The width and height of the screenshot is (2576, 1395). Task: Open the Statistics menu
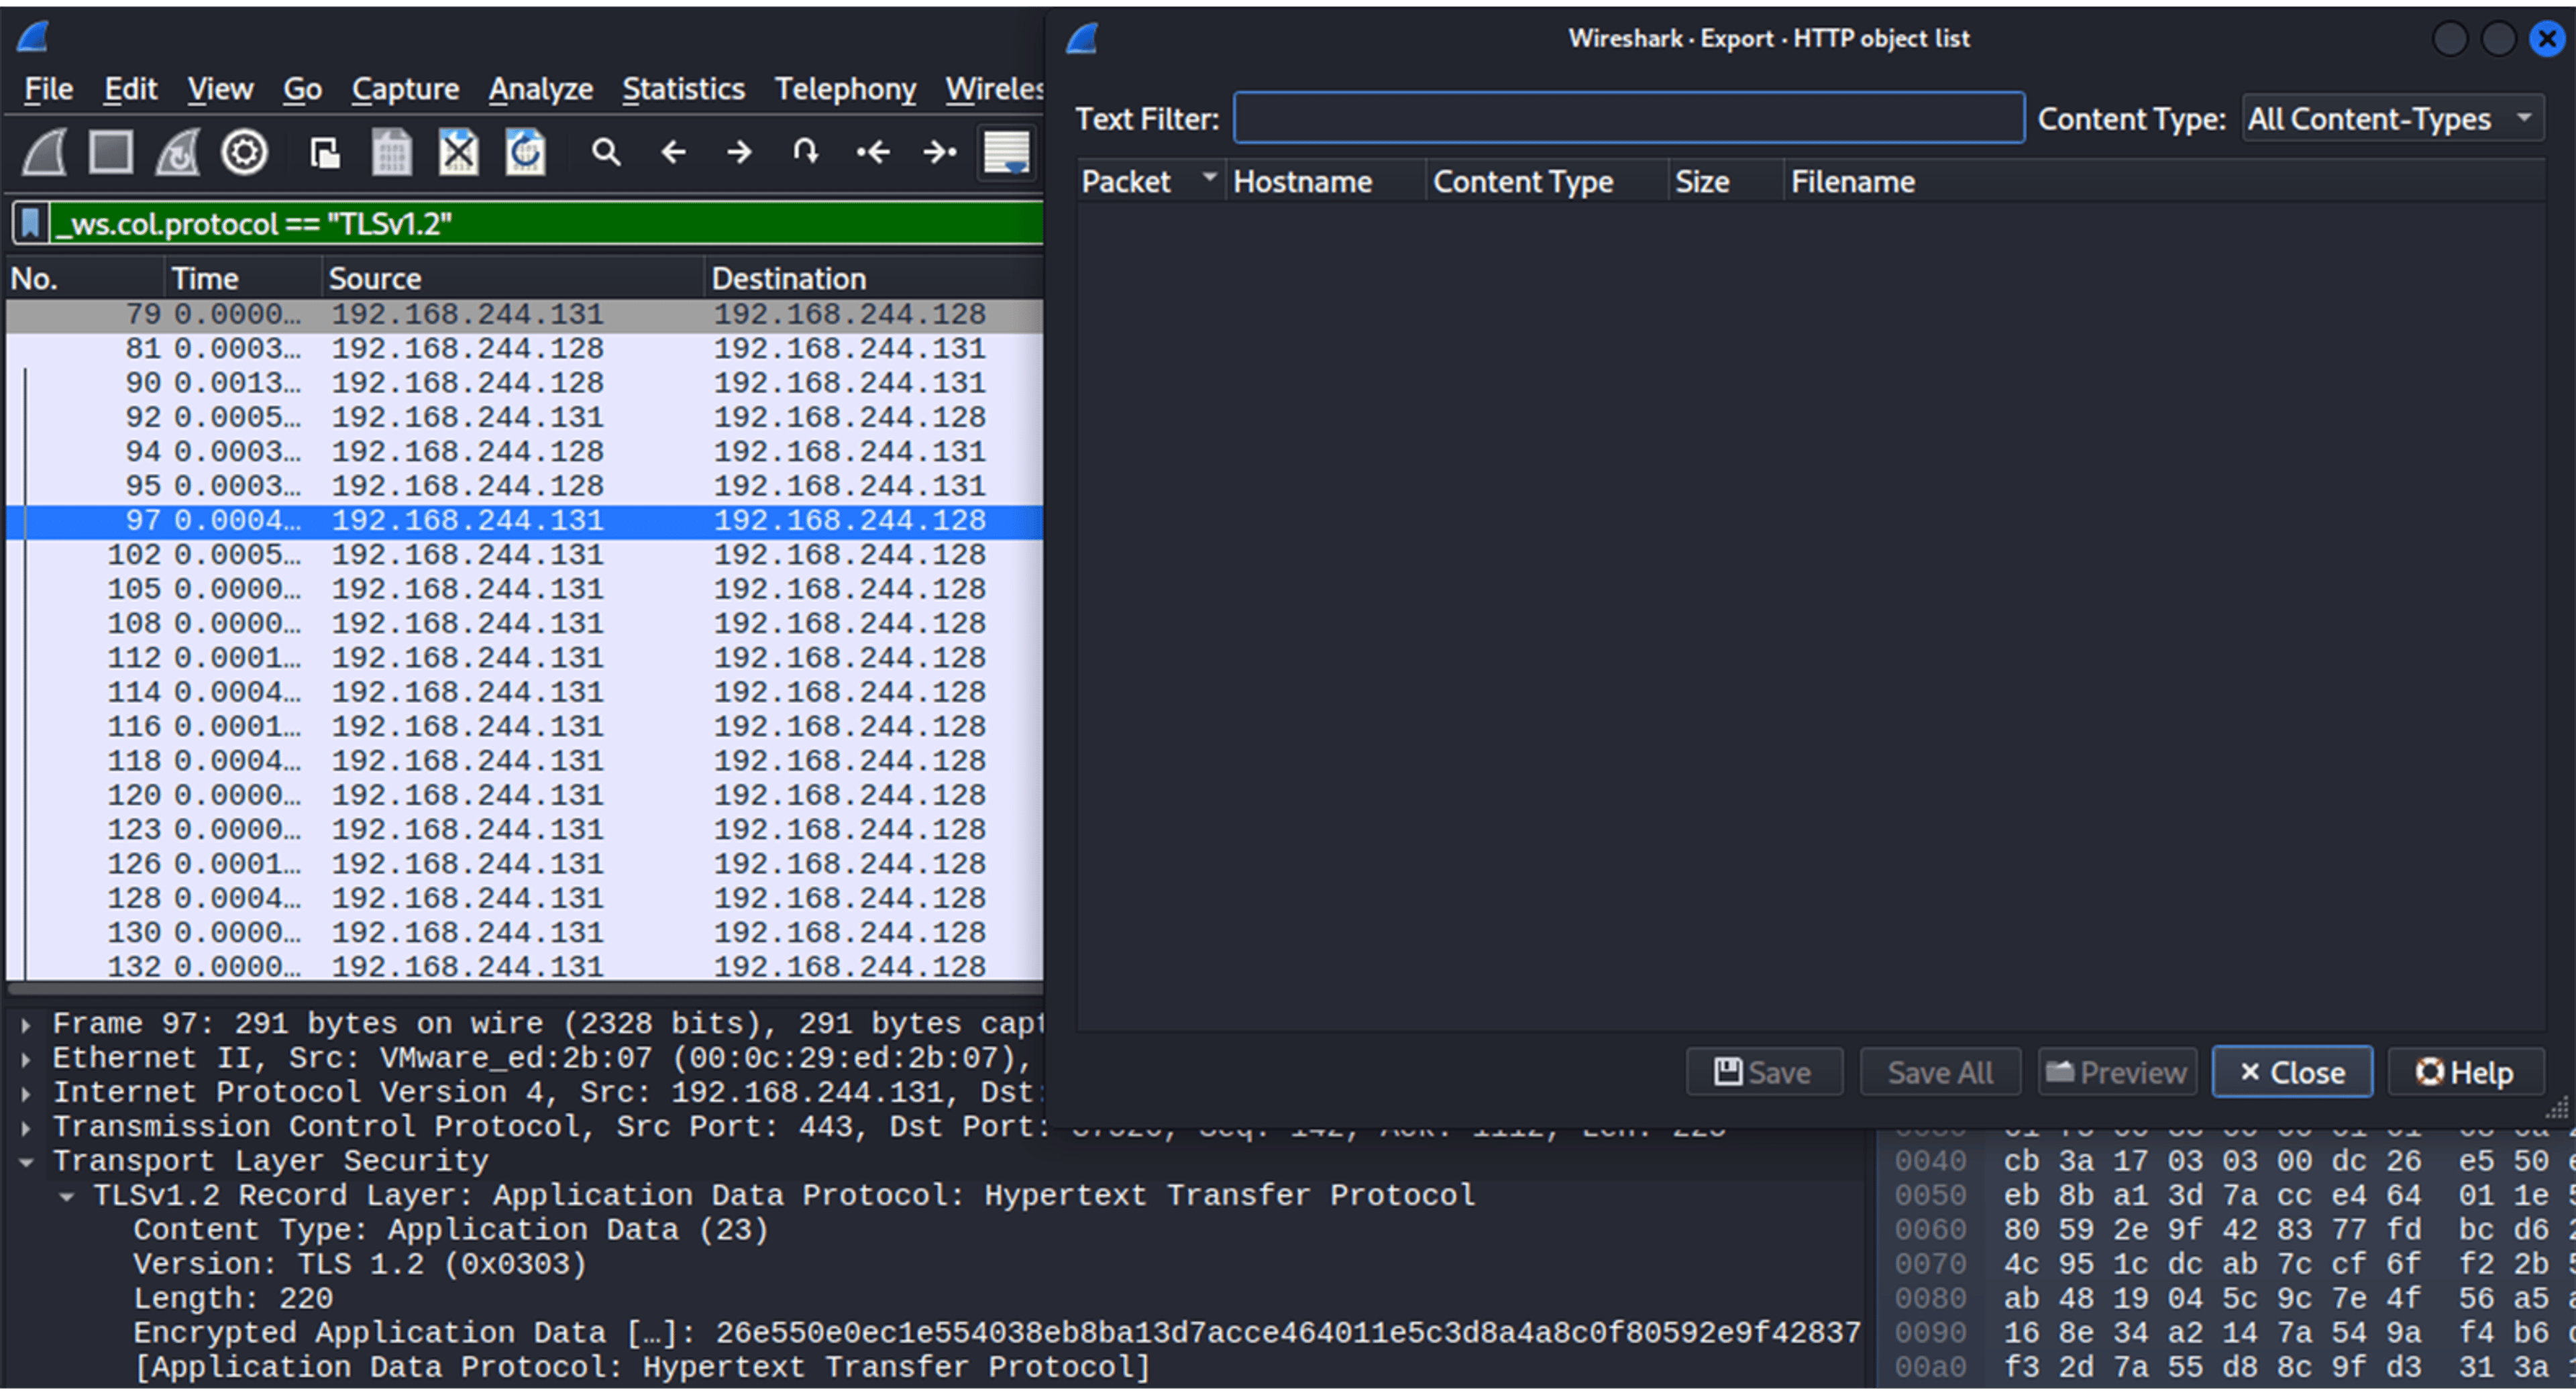point(683,88)
